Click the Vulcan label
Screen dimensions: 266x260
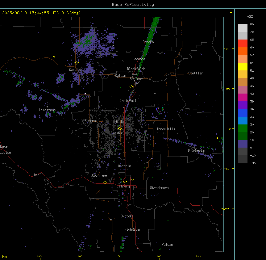click(167, 245)
